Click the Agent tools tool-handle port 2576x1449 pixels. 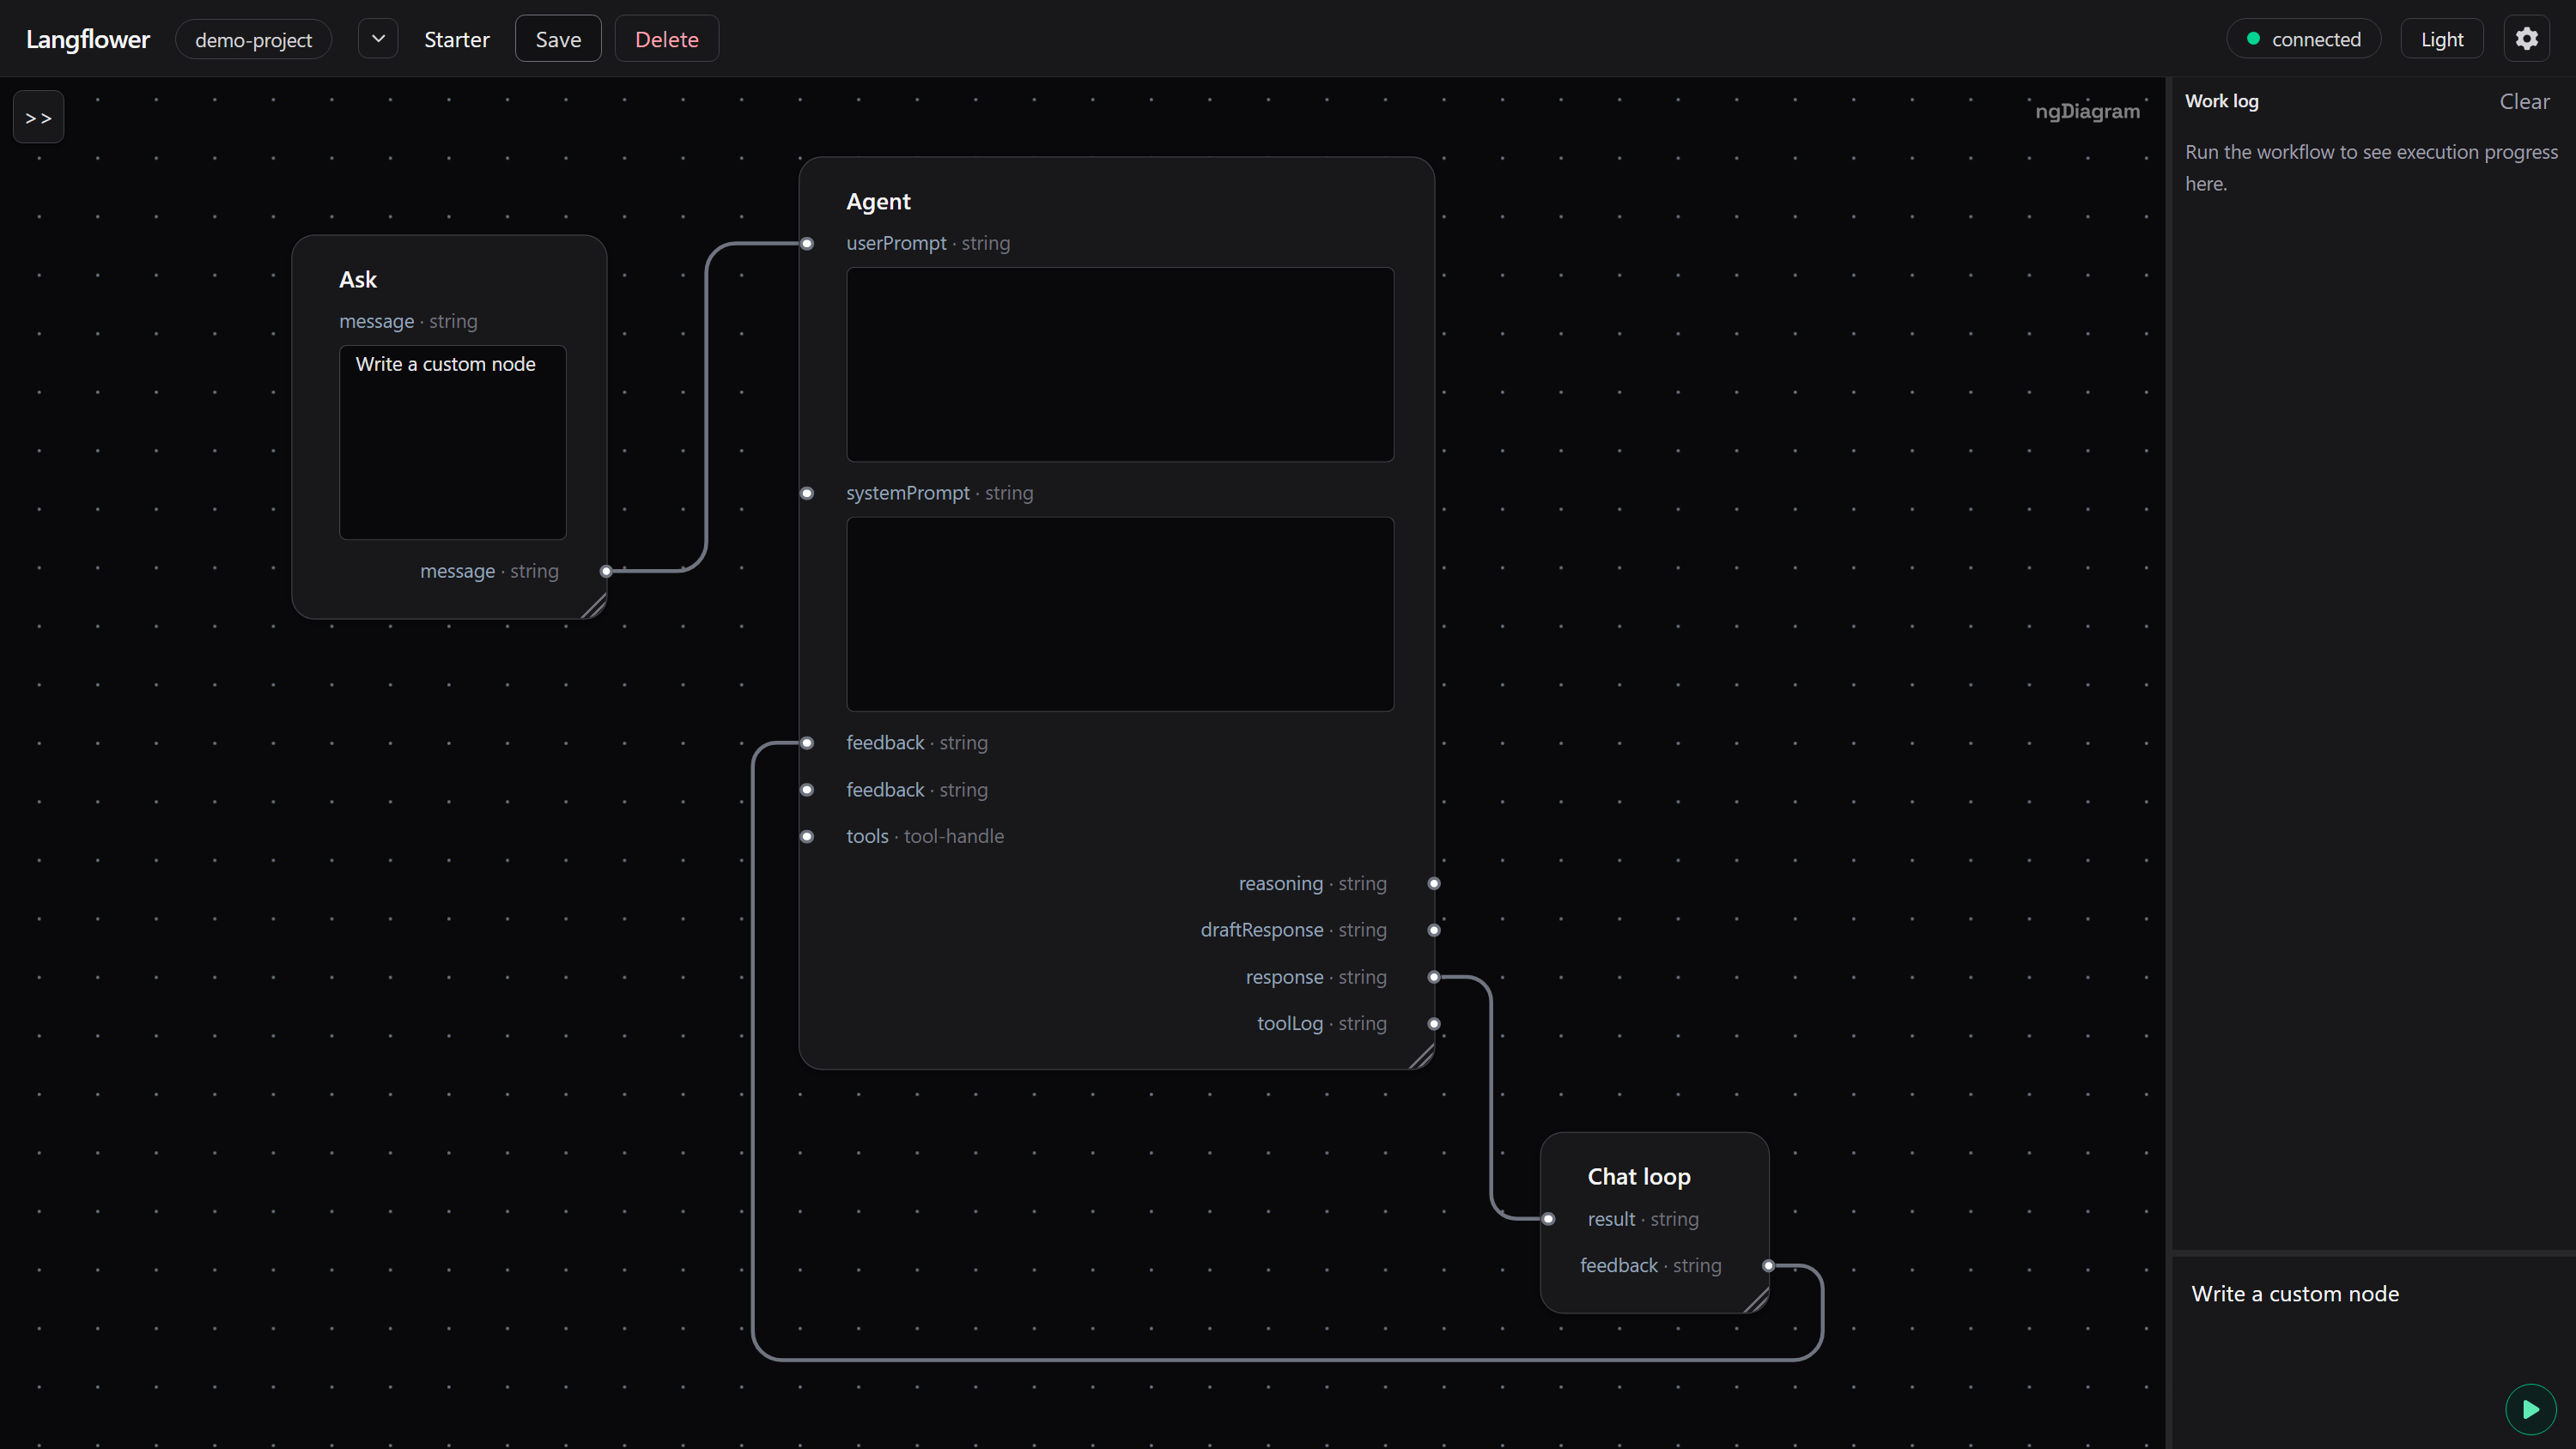[807, 836]
